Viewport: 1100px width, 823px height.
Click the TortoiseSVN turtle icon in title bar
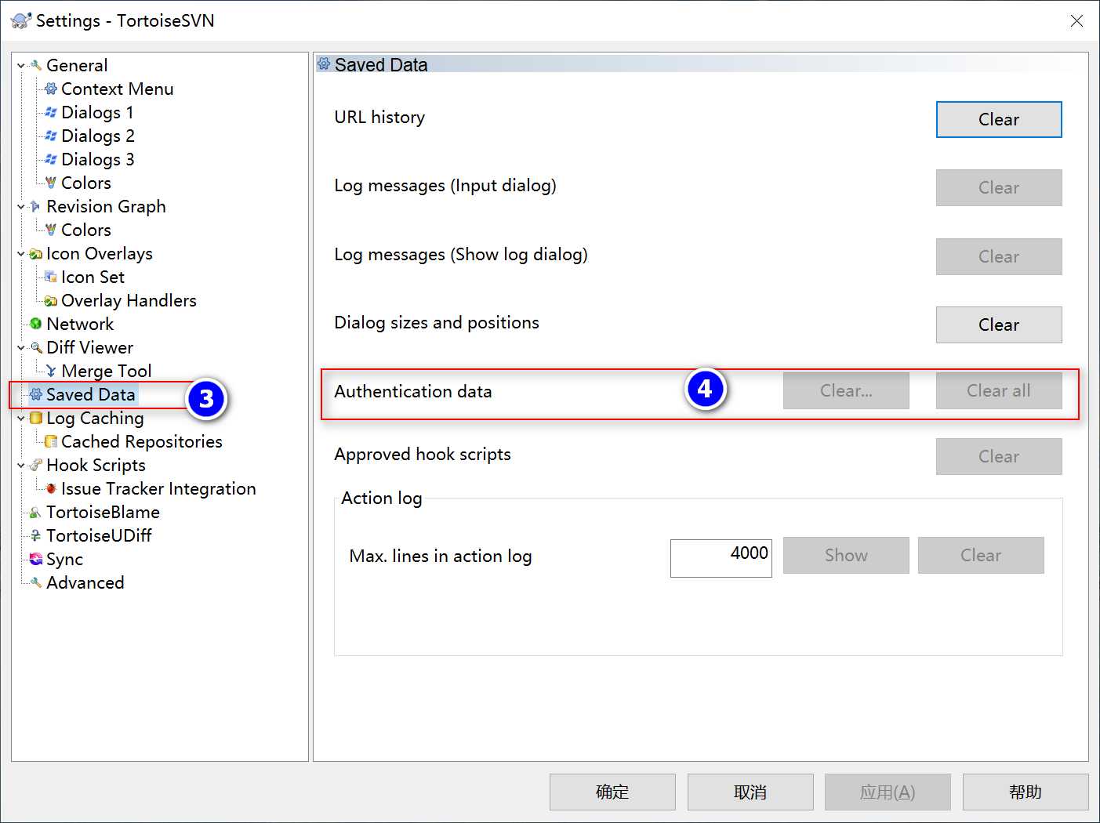[21, 20]
